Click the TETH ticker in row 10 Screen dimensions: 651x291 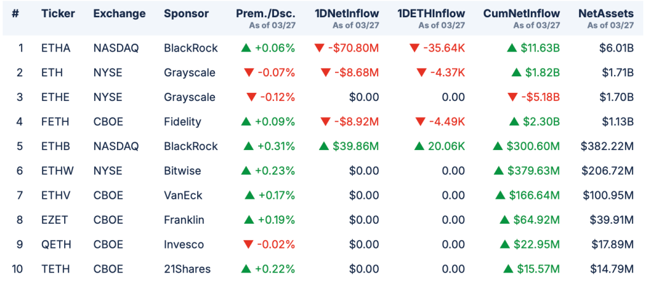coord(55,269)
